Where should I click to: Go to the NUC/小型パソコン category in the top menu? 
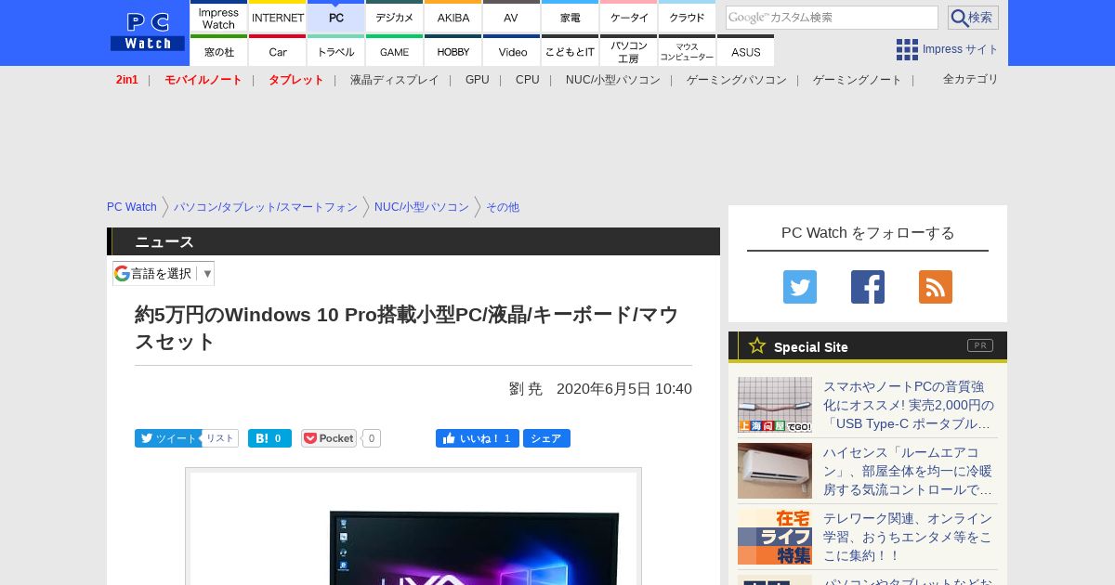pyautogui.click(x=613, y=80)
